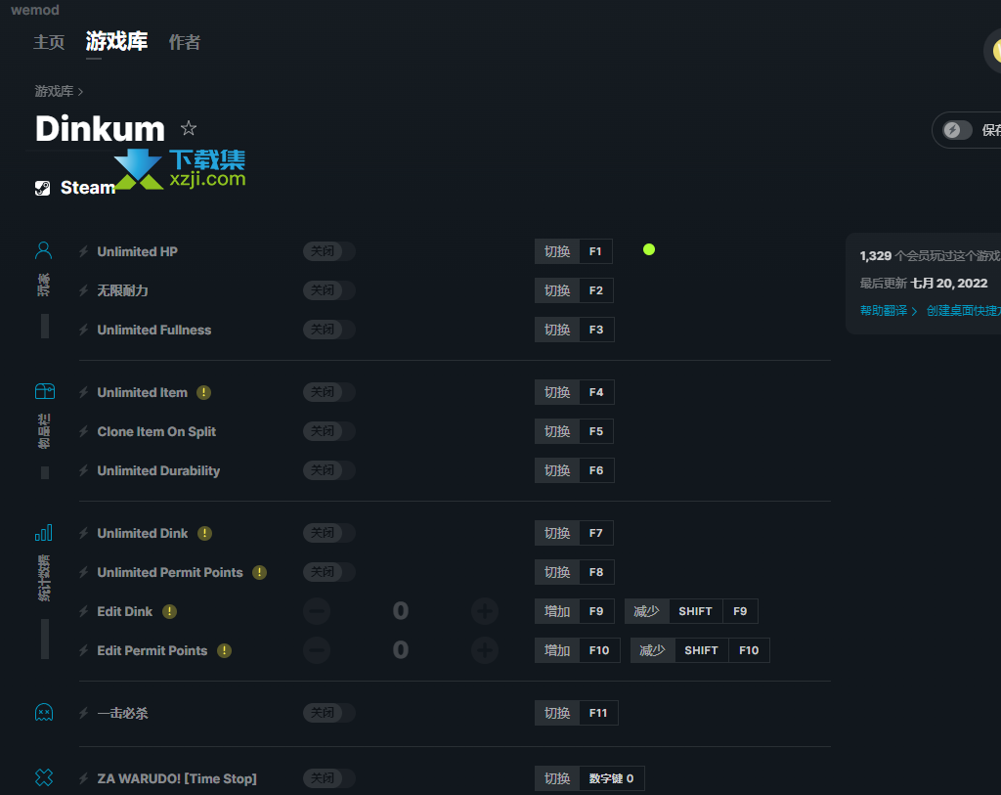Select the game category icon beside ZA WARUDO
The height and width of the screenshot is (795, 1001).
44,777
